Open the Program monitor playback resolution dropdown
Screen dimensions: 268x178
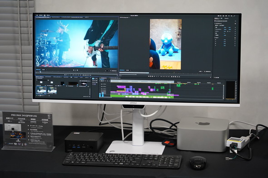201,72
